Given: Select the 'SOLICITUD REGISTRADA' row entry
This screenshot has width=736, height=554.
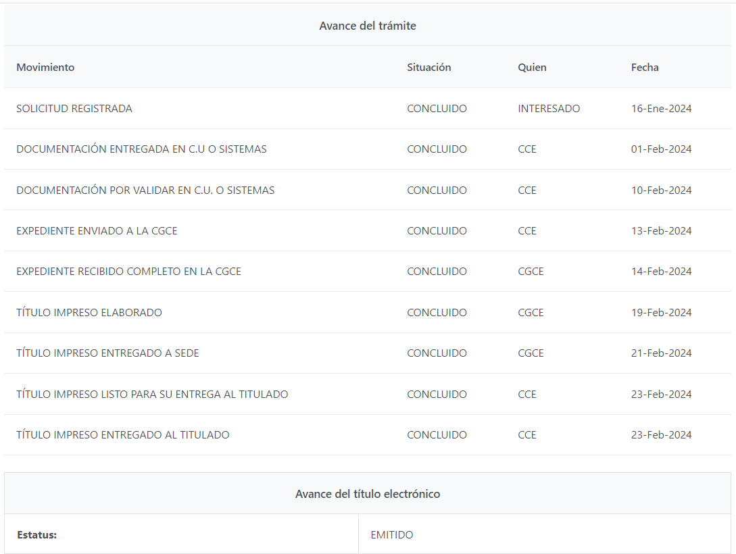Looking at the screenshot, I should (x=74, y=109).
